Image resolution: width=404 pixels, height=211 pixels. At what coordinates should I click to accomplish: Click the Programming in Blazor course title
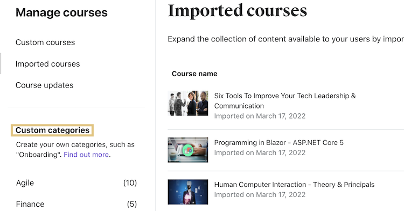(x=279, y=142)
